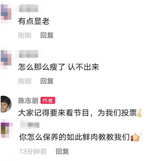Click blurred username above 有点显老
Screen dimensions: 153x161
pyautogui.click(x=29, y=8)
